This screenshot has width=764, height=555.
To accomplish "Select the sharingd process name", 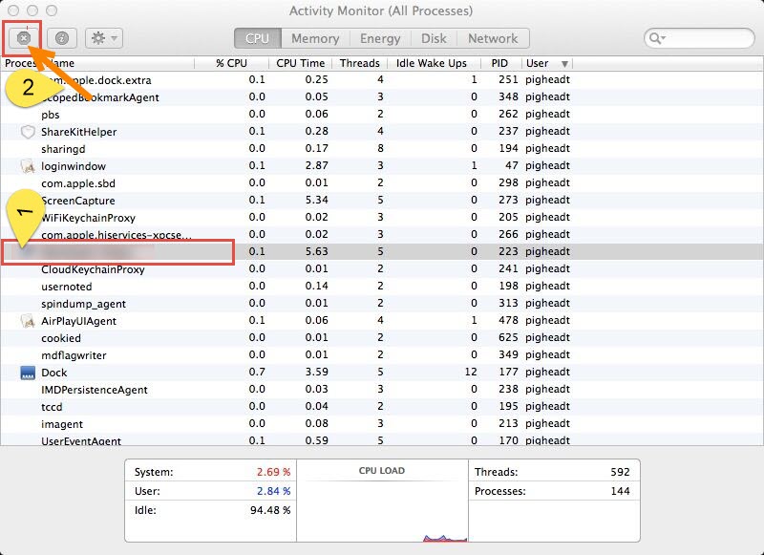I will click(63, 149).
